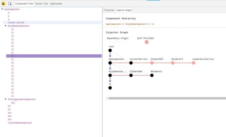Screen dimensions: 226x137
Task: Click the highlighted purple li row
Action: 54,56
